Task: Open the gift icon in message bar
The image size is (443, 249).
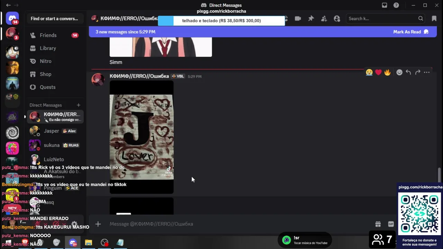Action: point(378,224)
